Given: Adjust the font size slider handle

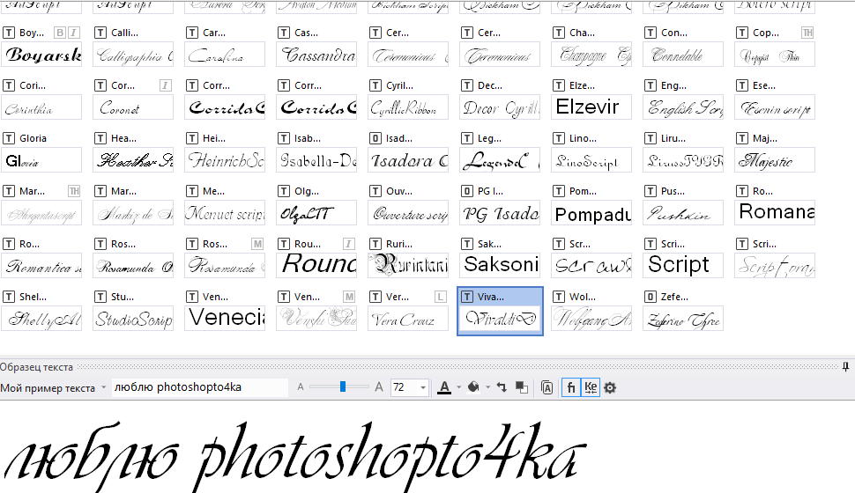Looking at the screenshot, I should coord(342,386).
